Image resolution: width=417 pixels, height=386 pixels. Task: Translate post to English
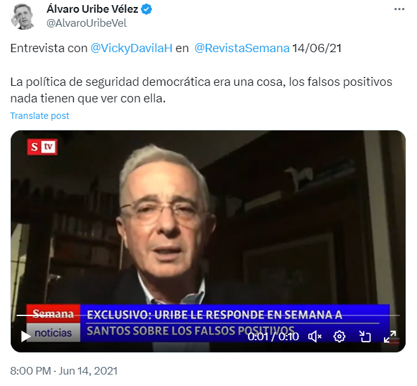click(x=39, y=116)
